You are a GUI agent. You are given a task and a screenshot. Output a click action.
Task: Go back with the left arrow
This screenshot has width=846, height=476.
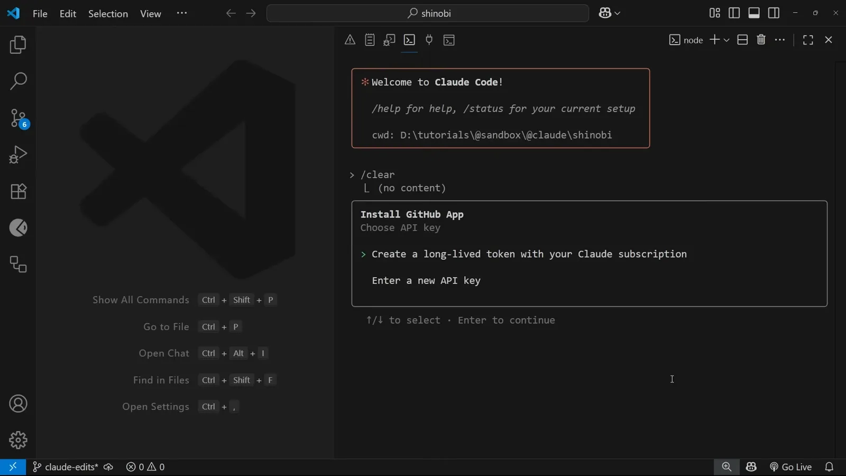pos(231,13)
